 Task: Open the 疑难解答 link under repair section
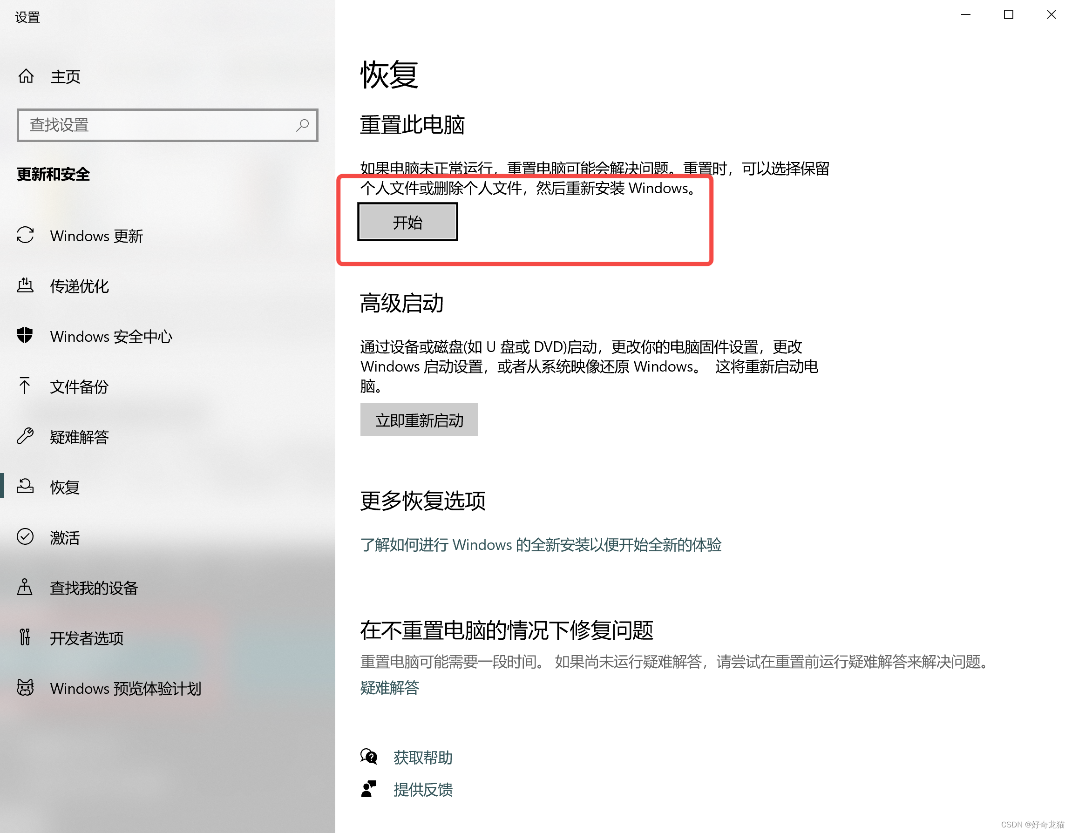pos(389,688)
